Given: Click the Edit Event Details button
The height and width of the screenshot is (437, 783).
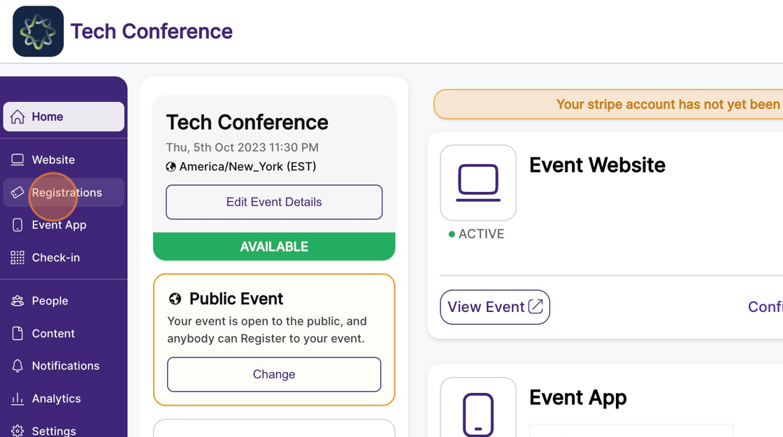Looking at the screenshot, I should [274, 202].
